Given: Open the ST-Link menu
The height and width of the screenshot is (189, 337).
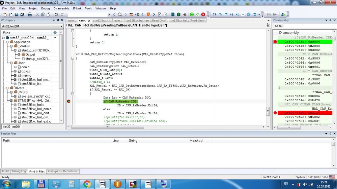Looking at the screenshot, I should coord(77,8).
